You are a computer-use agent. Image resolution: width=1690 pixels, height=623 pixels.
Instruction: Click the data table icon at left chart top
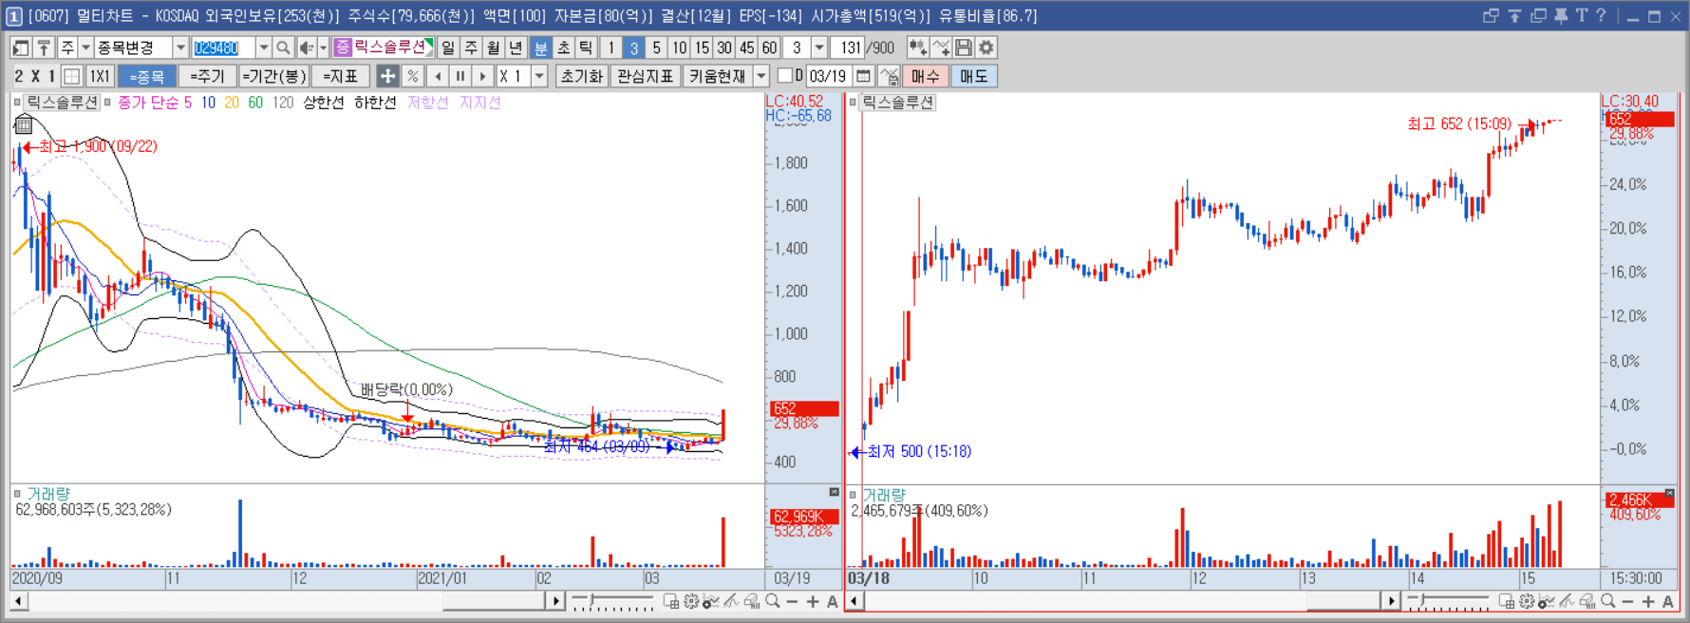tap(24, 124)
